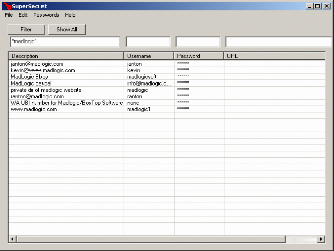Focus the password filter input field
This screenshot has width=334, height=251.
(x=198, y=41)
